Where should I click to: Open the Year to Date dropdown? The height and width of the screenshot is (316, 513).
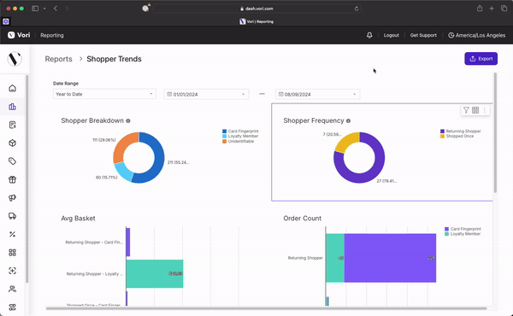click(104, 94)
